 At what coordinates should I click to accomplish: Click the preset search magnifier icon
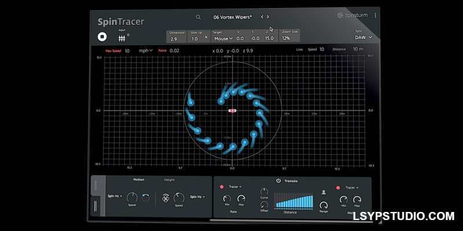pyautogui.click(x=198, y=17)
